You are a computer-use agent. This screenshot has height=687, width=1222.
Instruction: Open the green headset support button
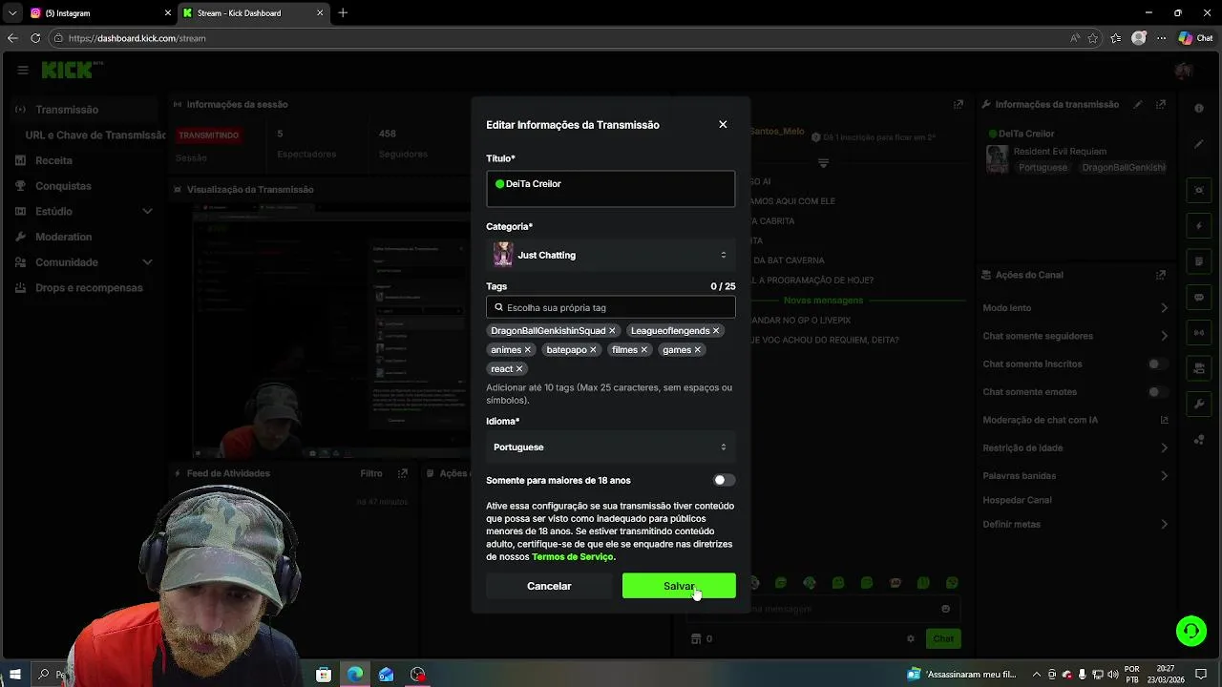[1190, 630]
